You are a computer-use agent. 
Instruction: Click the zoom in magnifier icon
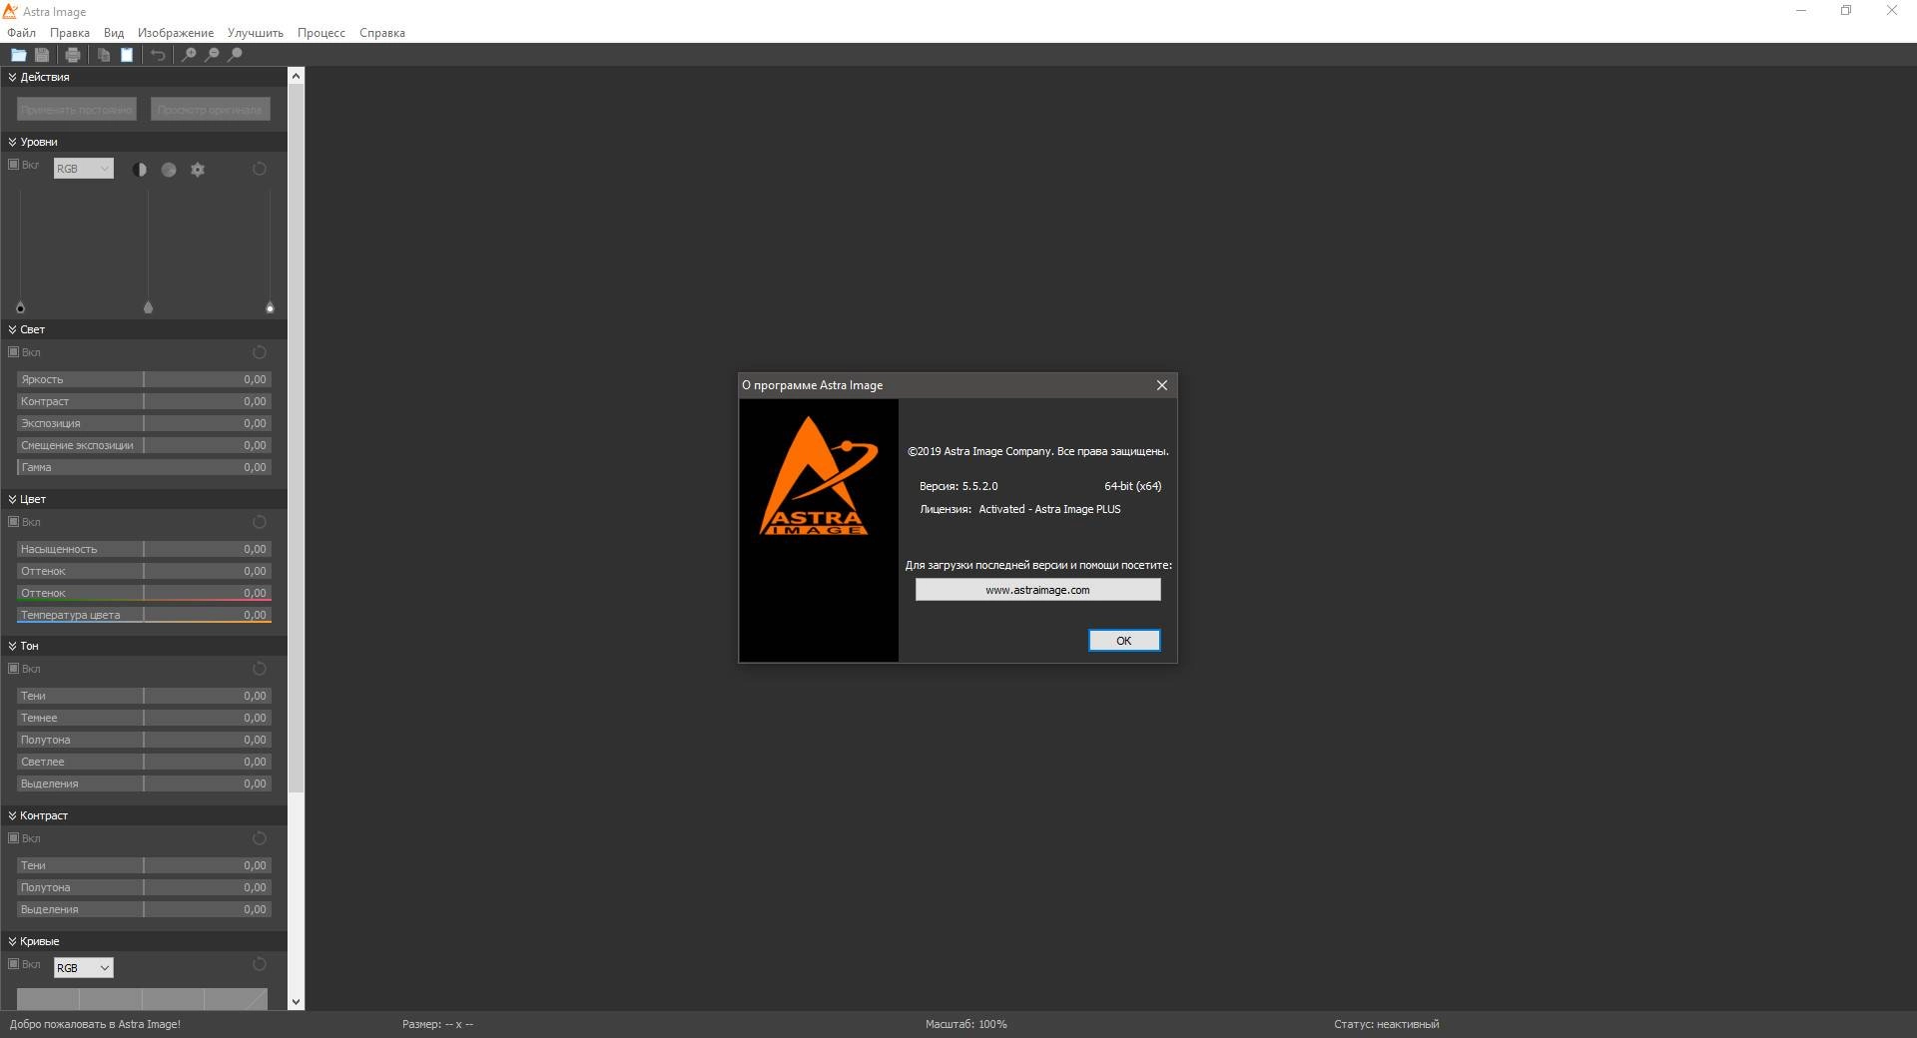(189, 55)
